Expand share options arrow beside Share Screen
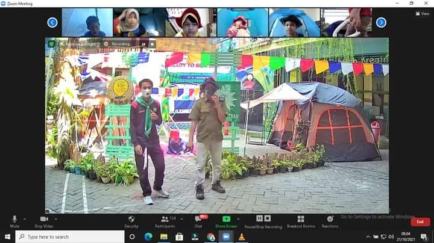 pyautogui.click(x=238, y=219)
